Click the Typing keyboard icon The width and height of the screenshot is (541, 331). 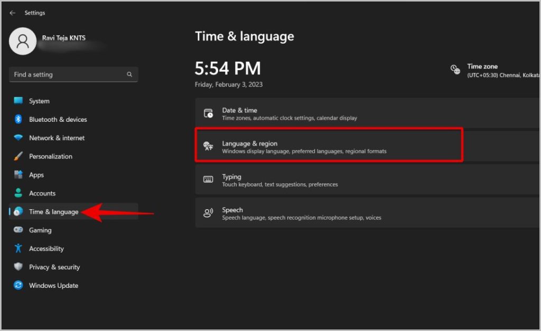coord(208,179)
